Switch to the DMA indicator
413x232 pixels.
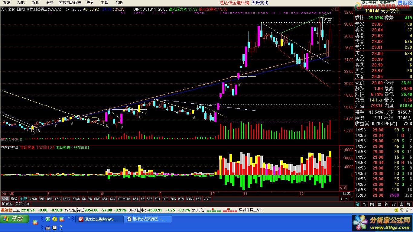(x=50, y=199)
